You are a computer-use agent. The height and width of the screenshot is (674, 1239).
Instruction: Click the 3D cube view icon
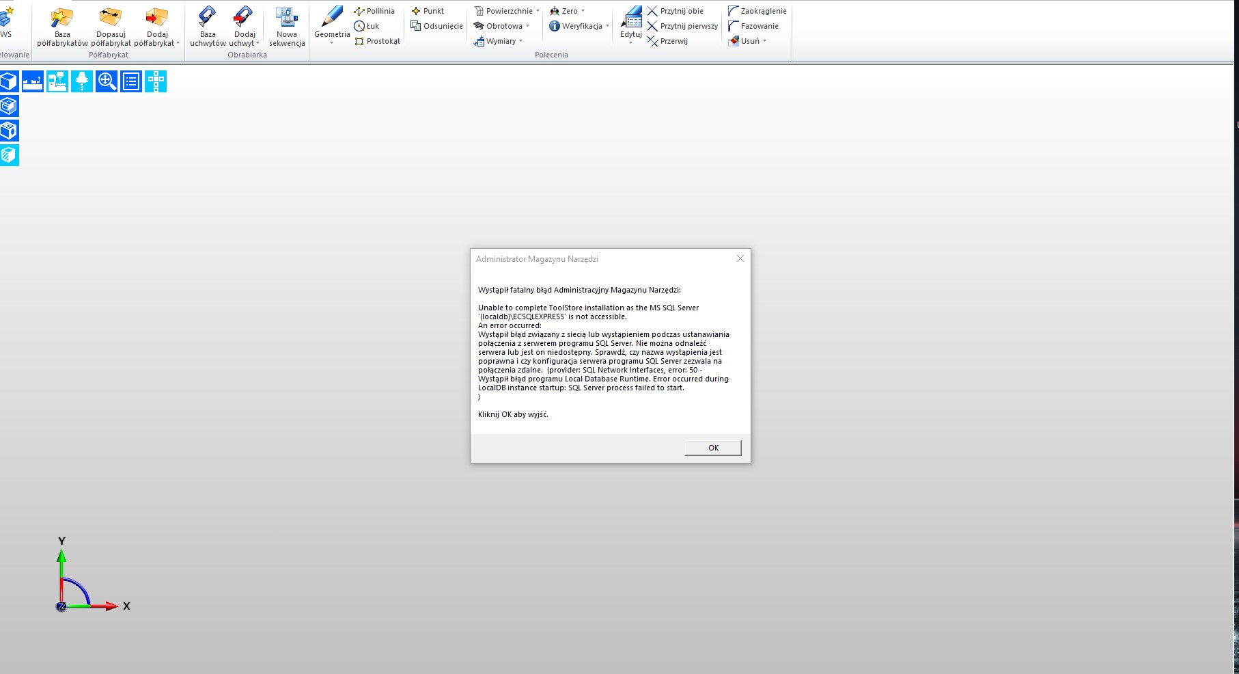tap(8, 81)
